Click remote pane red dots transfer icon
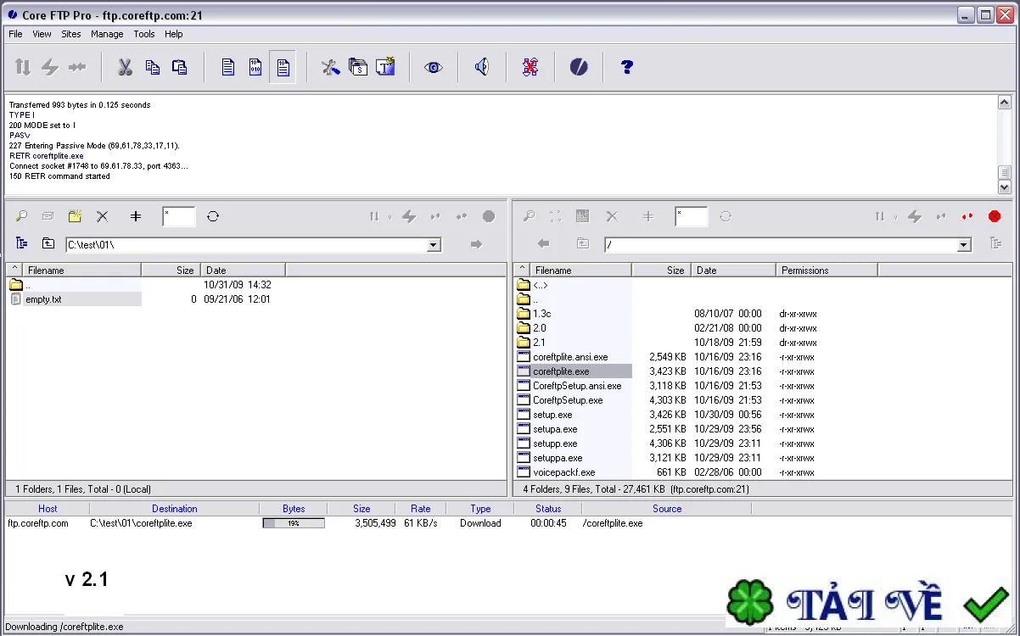The width and height of the screenshot is (1020, 636). coord(967,217)
